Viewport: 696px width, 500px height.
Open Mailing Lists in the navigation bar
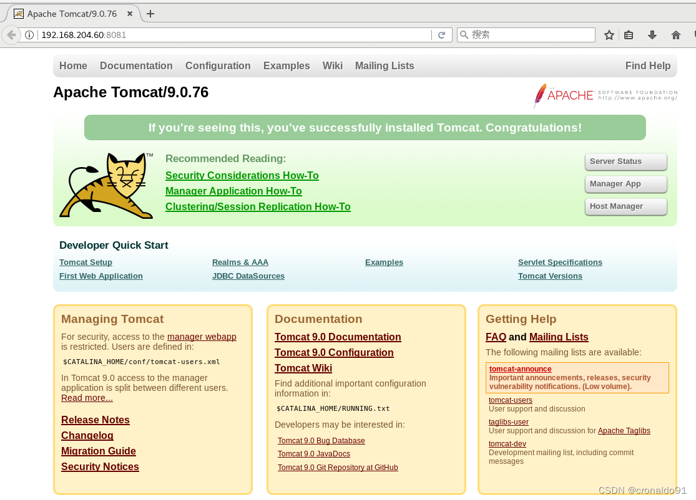[385, 65]
